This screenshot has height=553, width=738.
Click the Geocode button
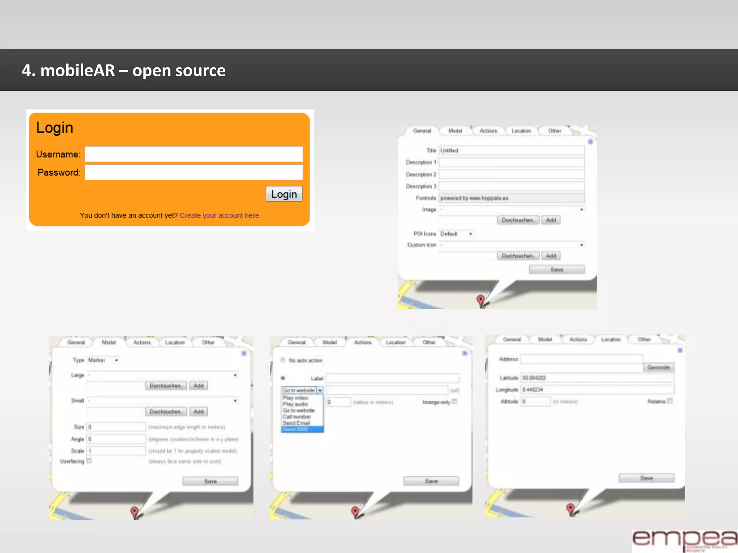click(658, 367)
